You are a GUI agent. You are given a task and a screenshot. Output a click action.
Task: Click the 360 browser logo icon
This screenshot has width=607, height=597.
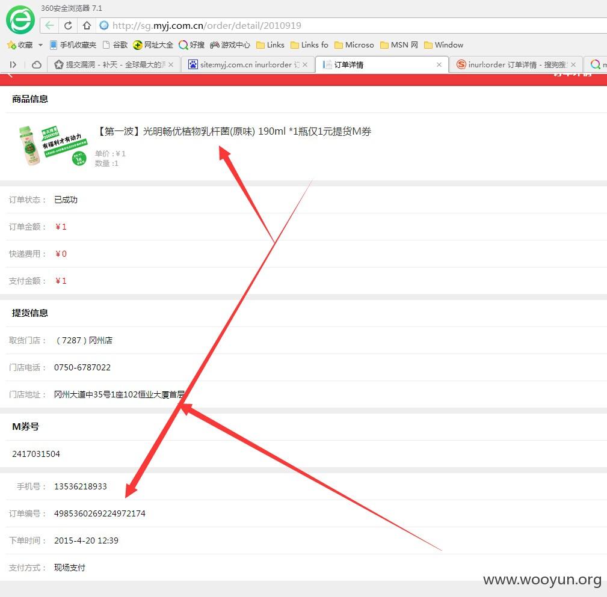tap(20, 20)
